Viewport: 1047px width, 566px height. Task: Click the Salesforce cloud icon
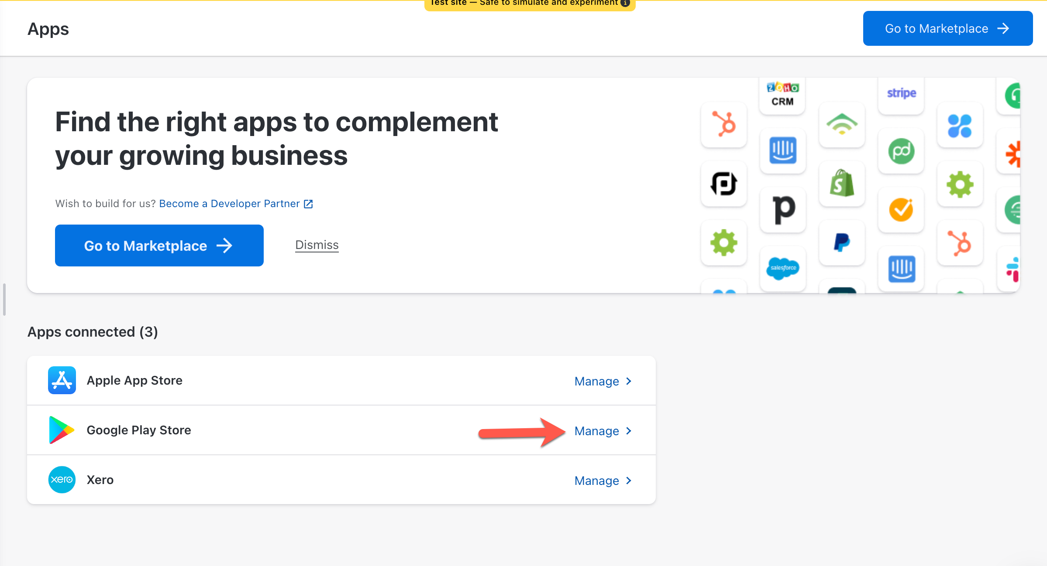(783, 268)
